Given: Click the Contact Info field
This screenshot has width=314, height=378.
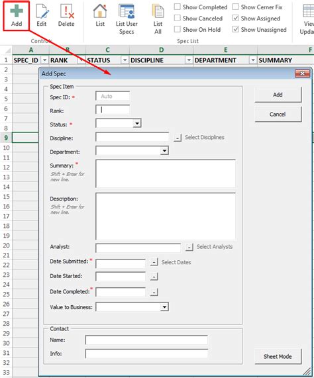Looking at the screenshot, I should point(146,354).
